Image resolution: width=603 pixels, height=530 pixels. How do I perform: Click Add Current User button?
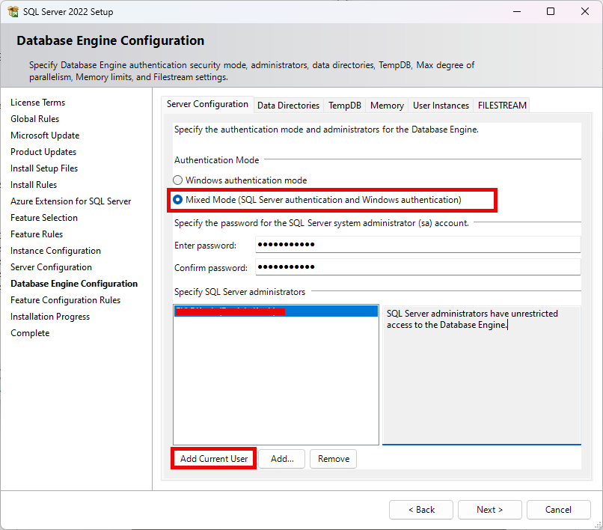click(214, 459)
